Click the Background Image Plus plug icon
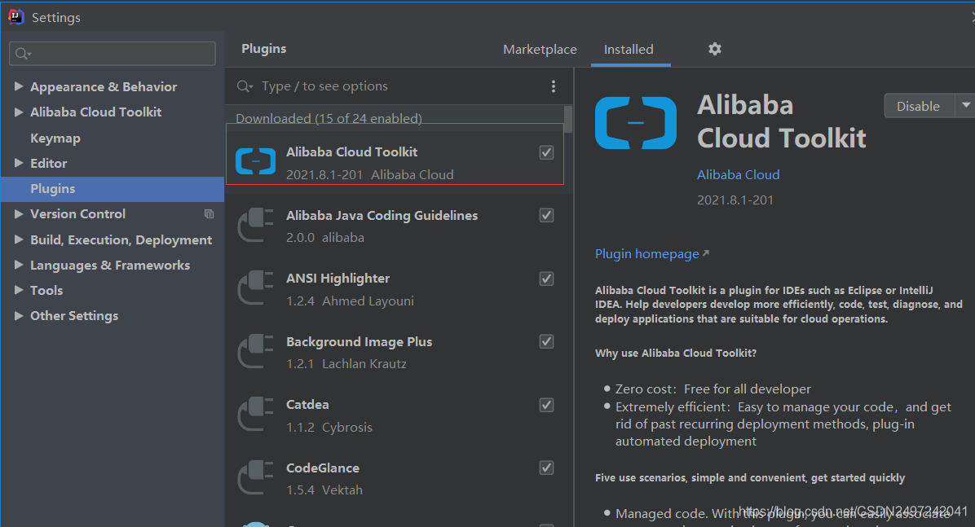The image size is (975, 527). [x=255, y=351]
